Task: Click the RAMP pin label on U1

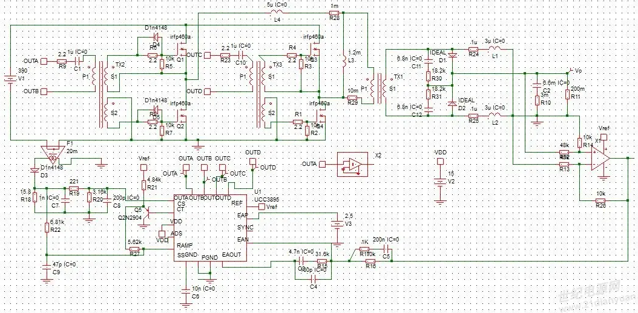Action: pyautogui.click(x=185, y=245)
